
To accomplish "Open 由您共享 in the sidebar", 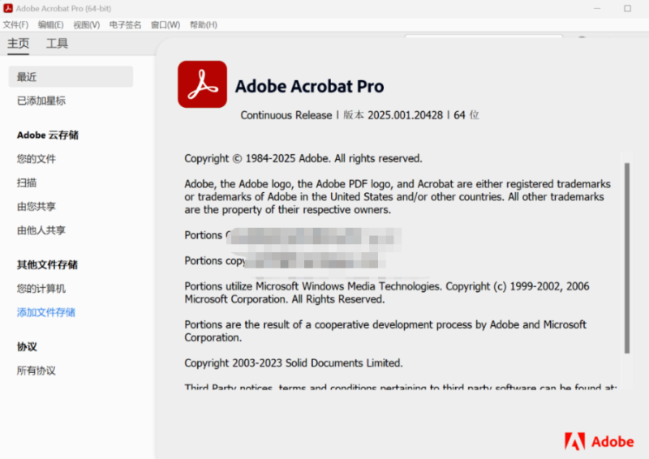I will tap(37, 207).
